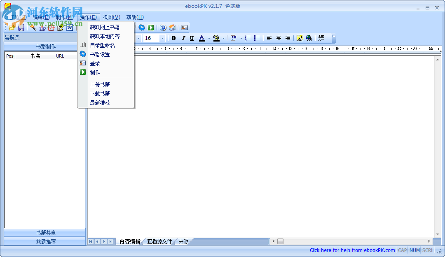445x257 pixels.
Task: Open the font size dropdown showing 16
Action: tap(162, 38)
